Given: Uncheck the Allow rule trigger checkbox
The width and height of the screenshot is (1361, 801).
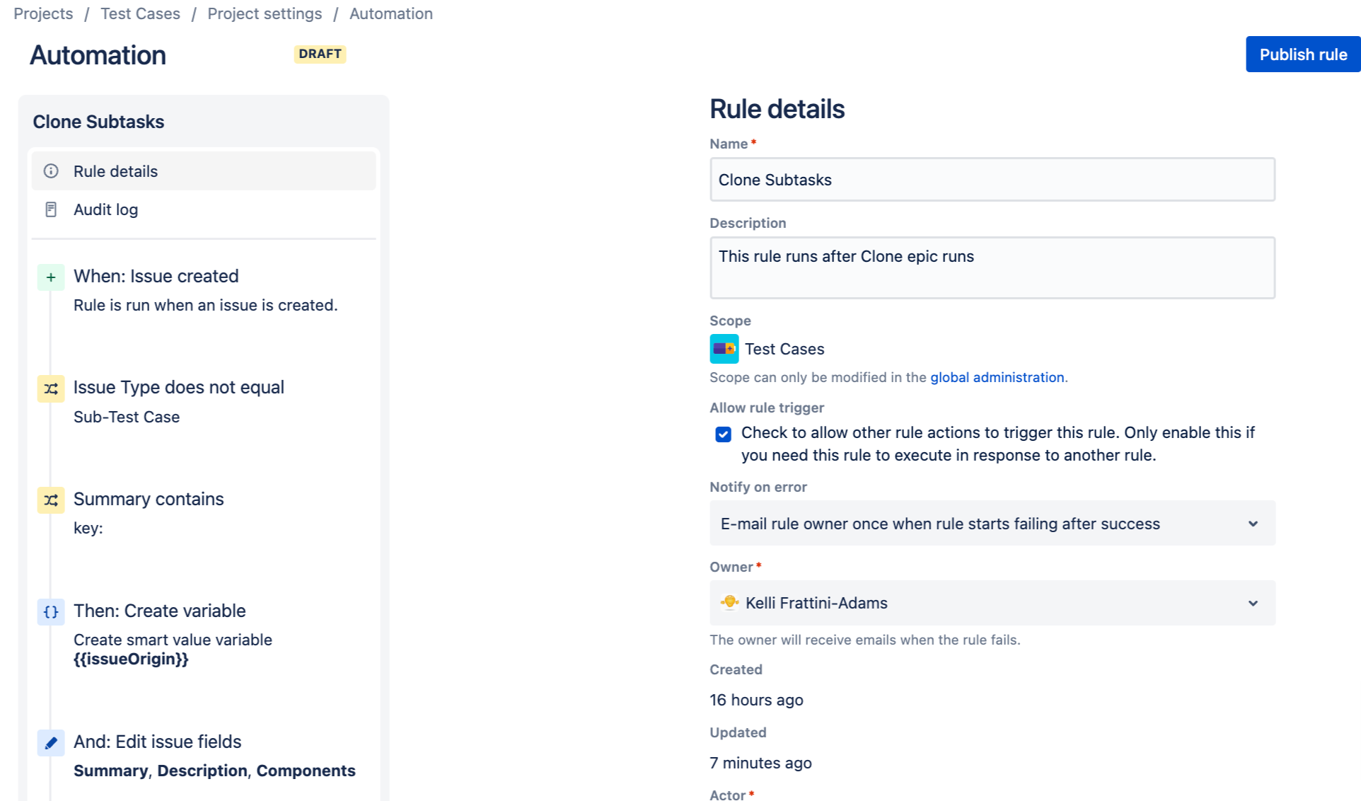Looking at the screenshot, I should coord(722,434).
